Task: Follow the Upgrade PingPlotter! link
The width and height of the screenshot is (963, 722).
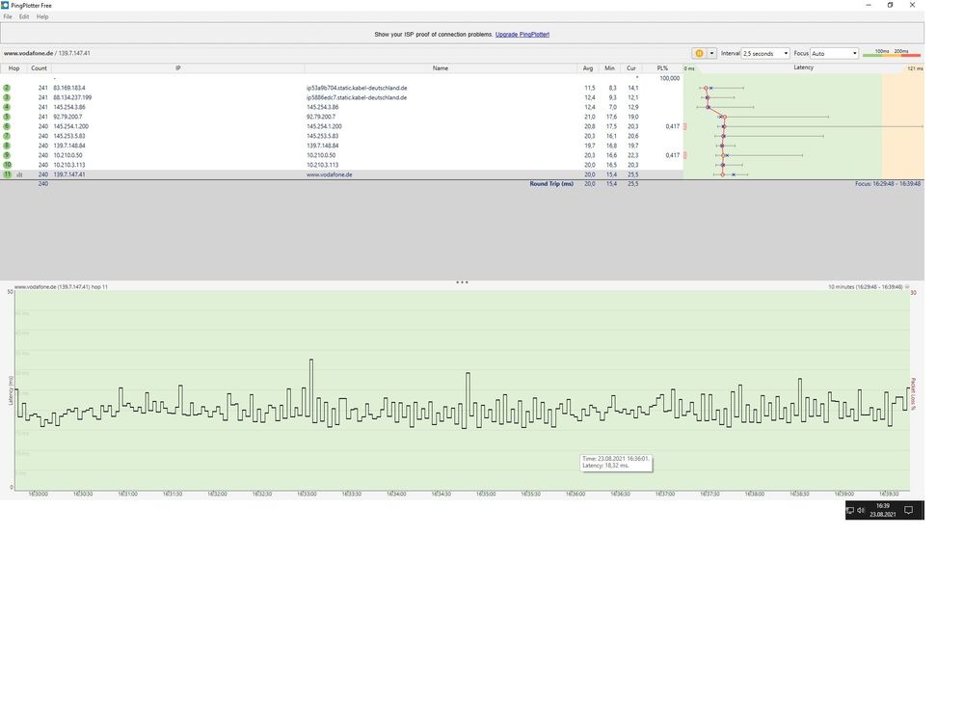Action: click(522, 35)
